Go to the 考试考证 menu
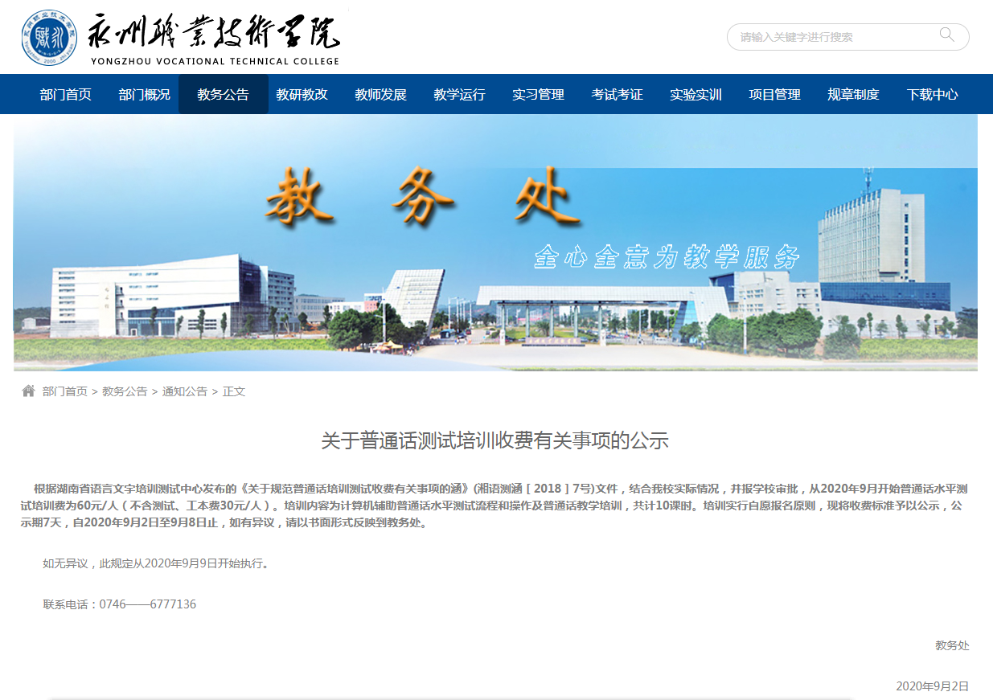 [618, 94]
